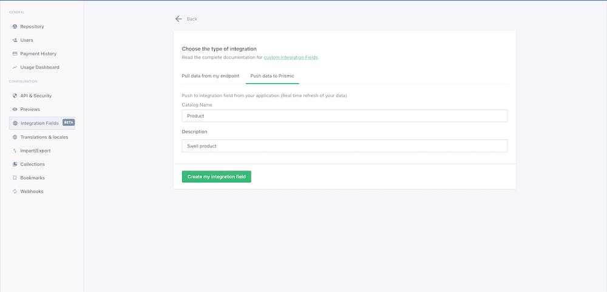Select Integration Fields menu label
The width and height of the screenshot is (607, 292).
point(39,123)
